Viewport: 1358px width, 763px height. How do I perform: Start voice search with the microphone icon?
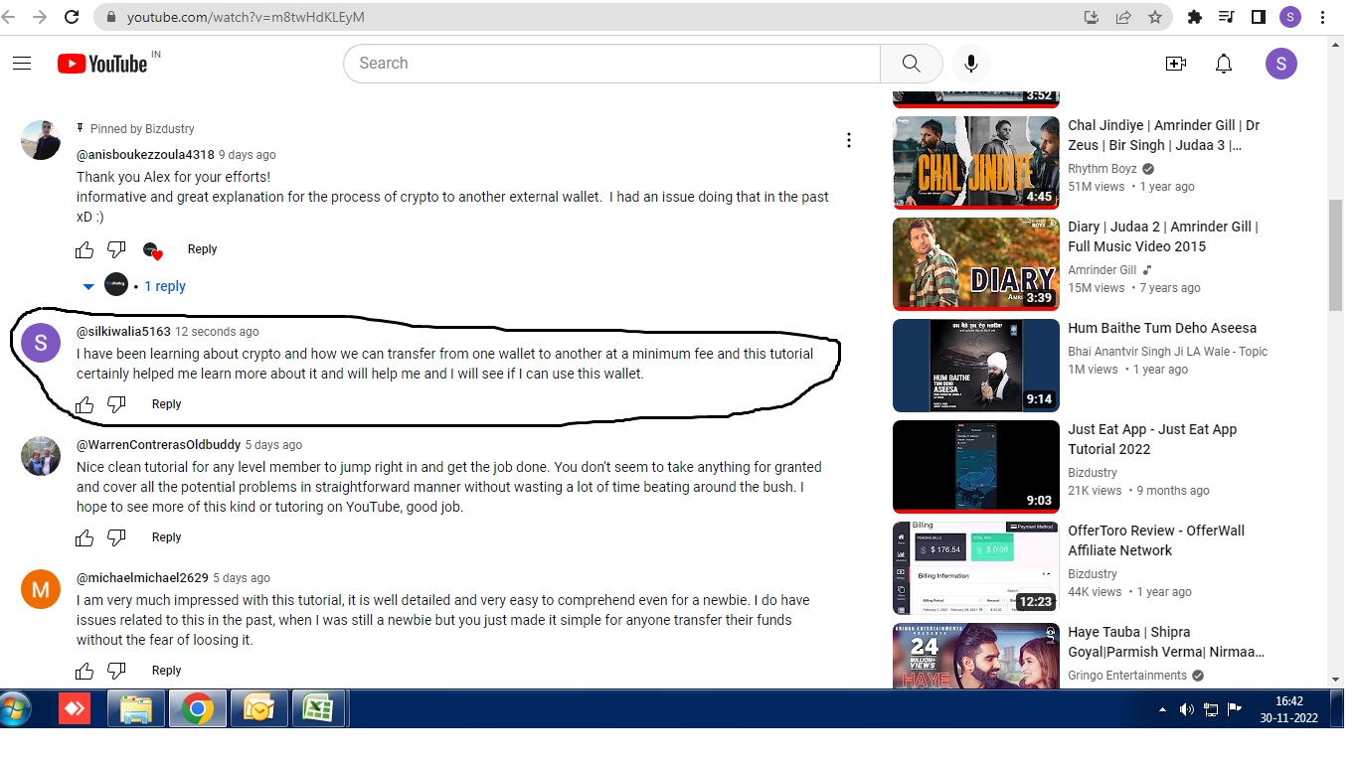point(971,64)
